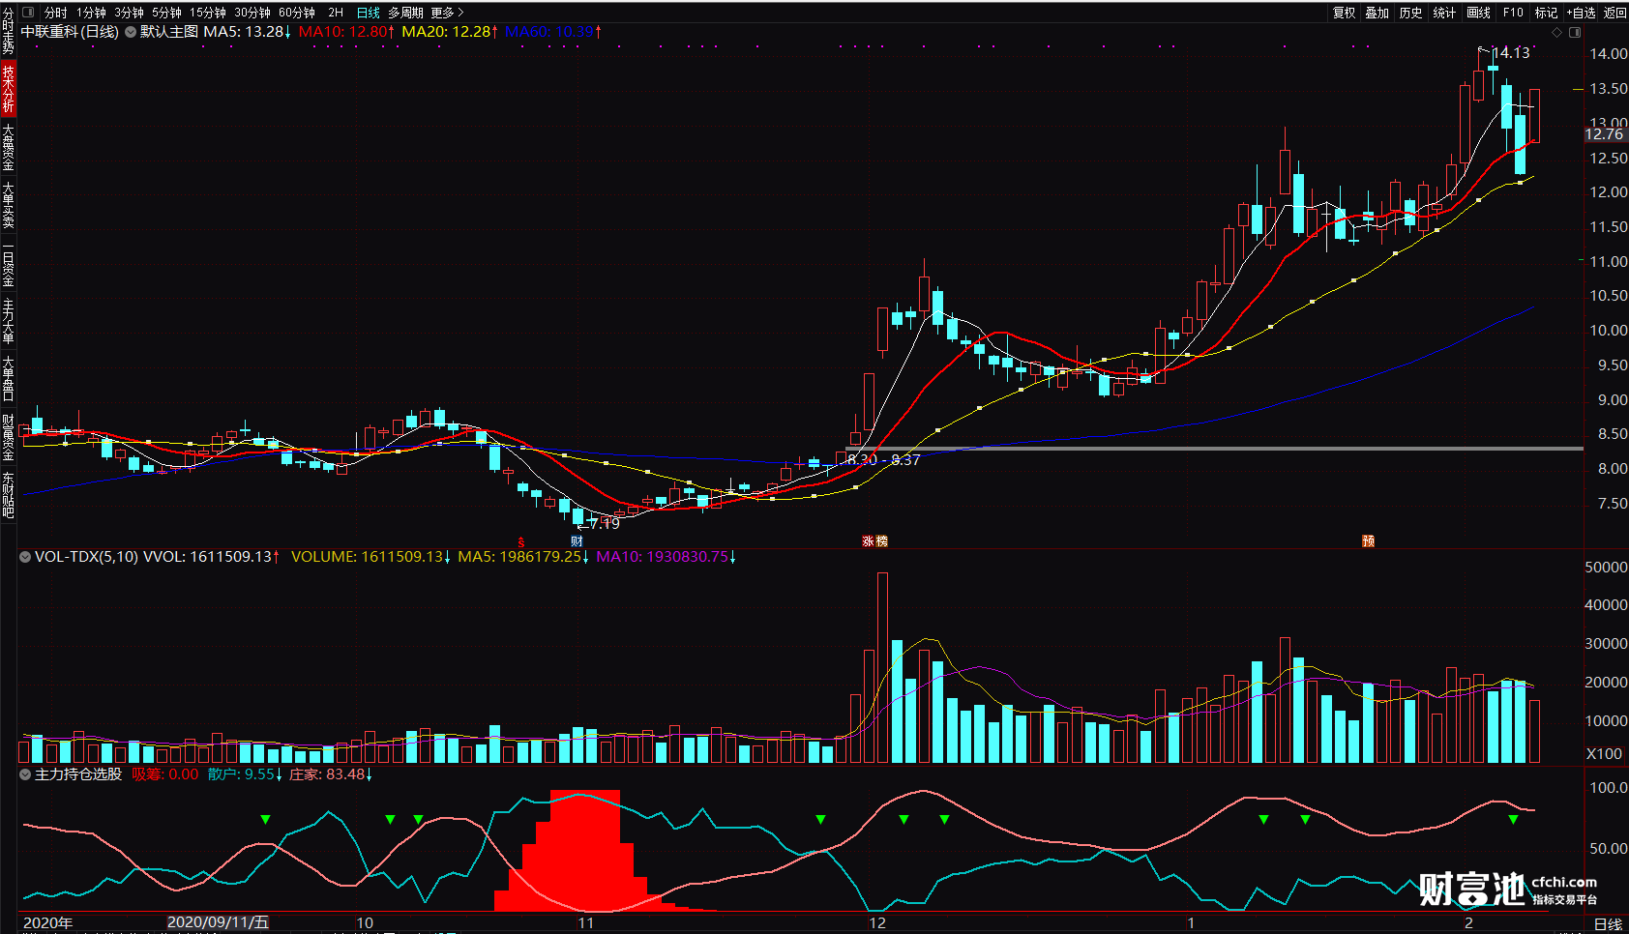The height and width of the screenshot is (934, 1629).
Task: Open the 多周期 multi-period view
Action: tap(405, 13)
